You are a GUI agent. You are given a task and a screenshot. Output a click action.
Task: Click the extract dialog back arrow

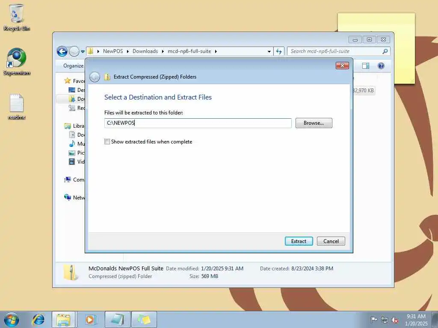[95, 77]
